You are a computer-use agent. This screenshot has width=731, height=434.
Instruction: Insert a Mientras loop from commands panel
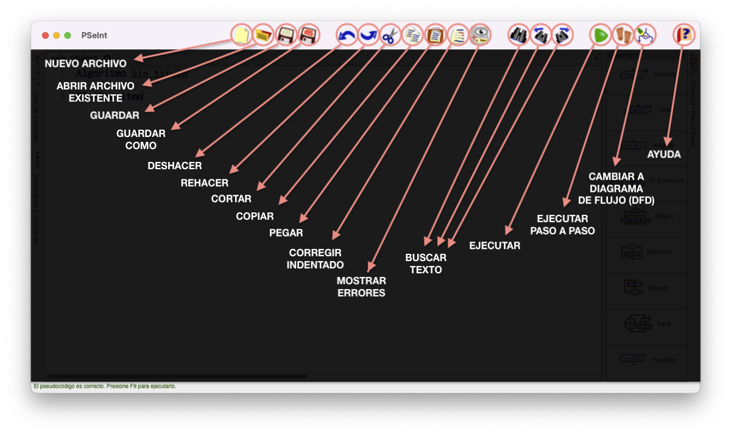(x=647, y=252)
